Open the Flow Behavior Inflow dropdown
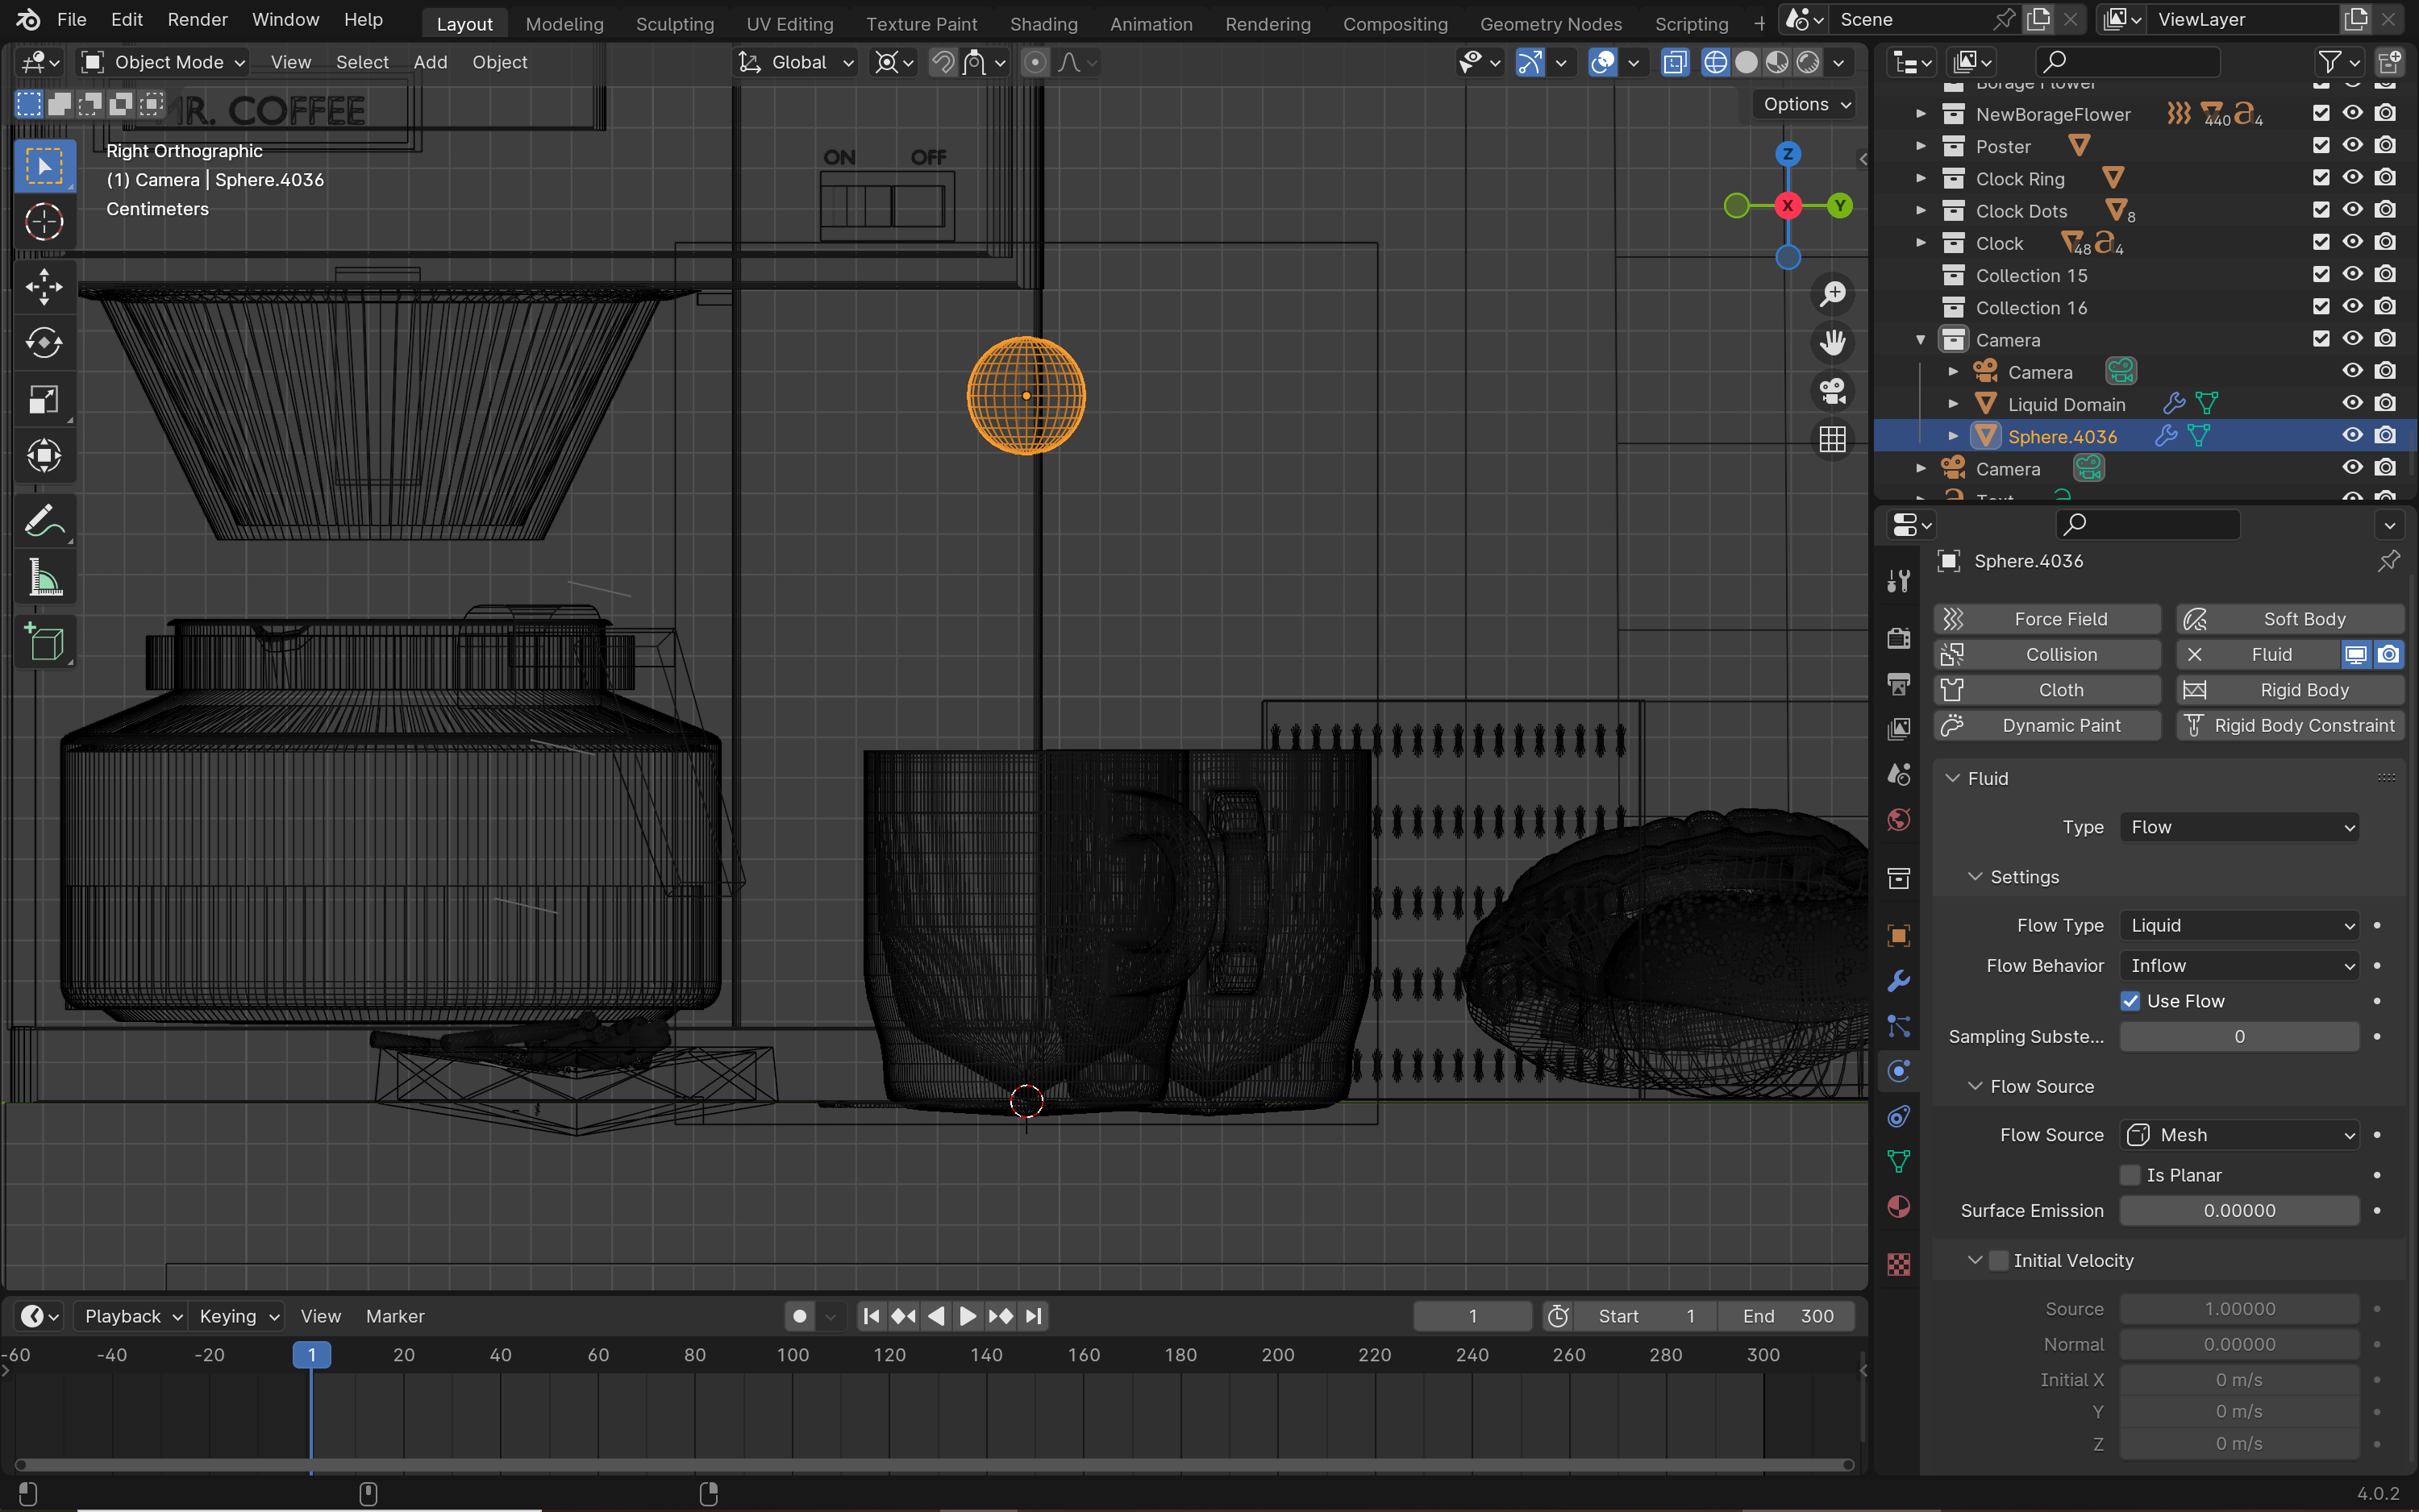The image size is (2419, 1512). tap(2239, 965)
